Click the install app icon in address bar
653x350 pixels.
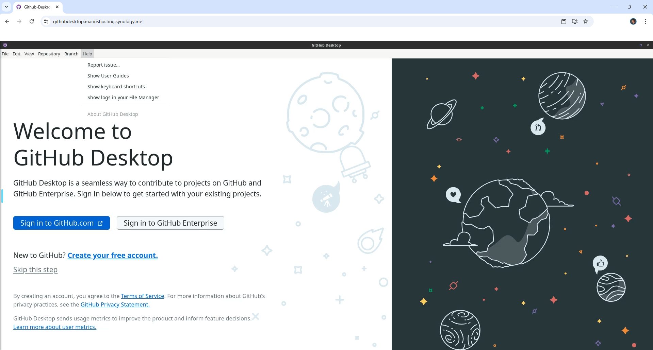click(x=575, y=21)
